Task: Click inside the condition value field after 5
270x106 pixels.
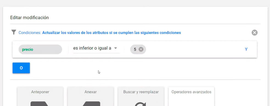Action: pyautogui.click(x=193, y=50)
